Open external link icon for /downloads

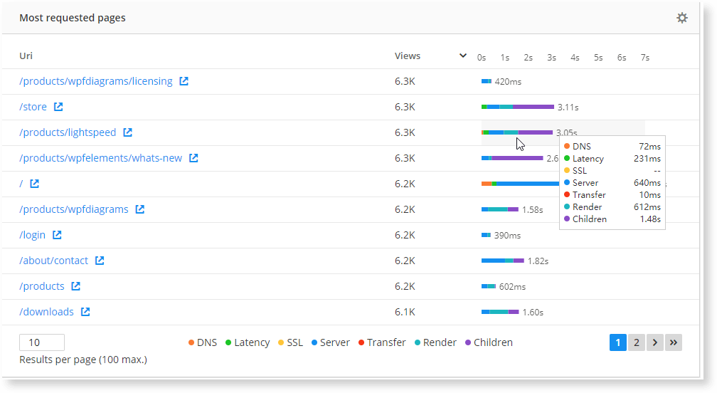(85, 312)
